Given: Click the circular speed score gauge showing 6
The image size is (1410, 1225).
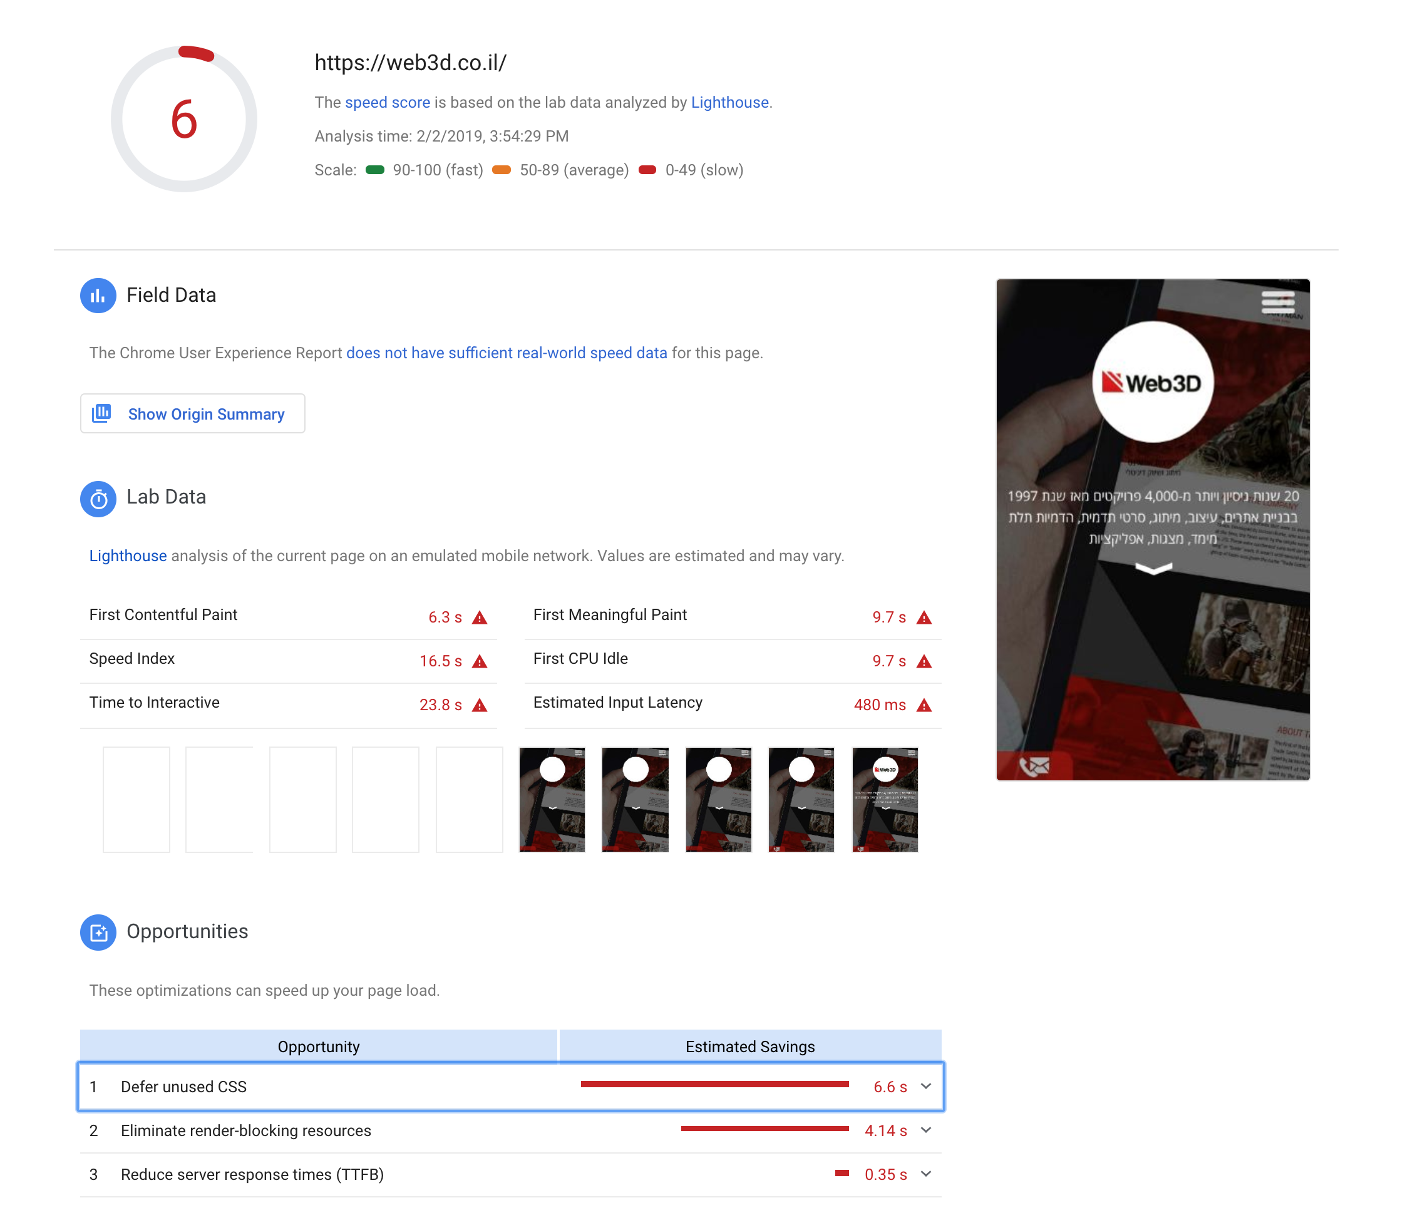Looking at the screenshot, I should pyautogui.click(x=184, y=120).
